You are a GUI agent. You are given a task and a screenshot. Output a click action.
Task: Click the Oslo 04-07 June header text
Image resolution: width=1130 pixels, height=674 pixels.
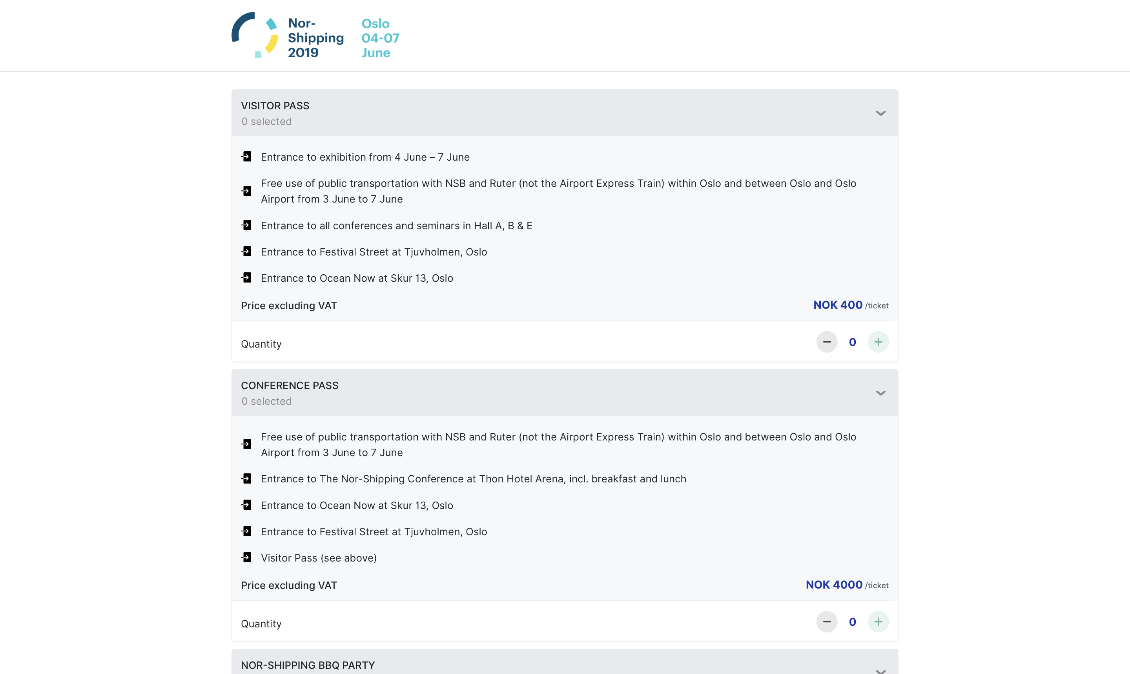[x=380, y=38]
